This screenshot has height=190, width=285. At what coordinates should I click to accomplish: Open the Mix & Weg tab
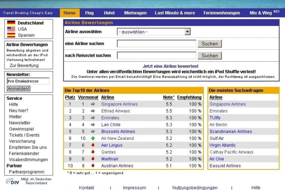pyautogui.click(x=264, y=13)
